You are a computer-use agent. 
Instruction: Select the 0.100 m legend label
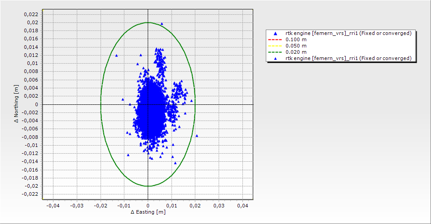pyautogui.click(x=296, y=39)
